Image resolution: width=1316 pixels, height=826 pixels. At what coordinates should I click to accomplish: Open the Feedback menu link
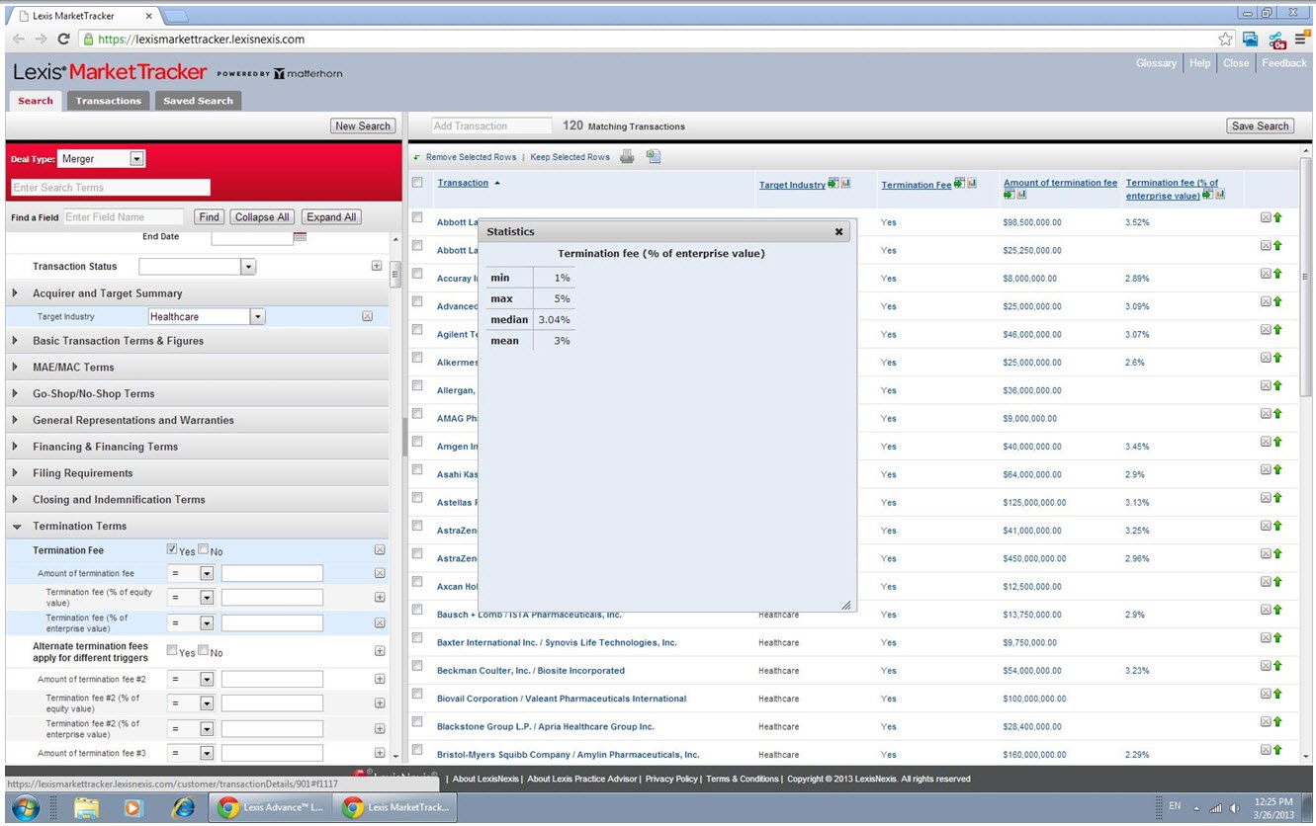click(1283, 63)
